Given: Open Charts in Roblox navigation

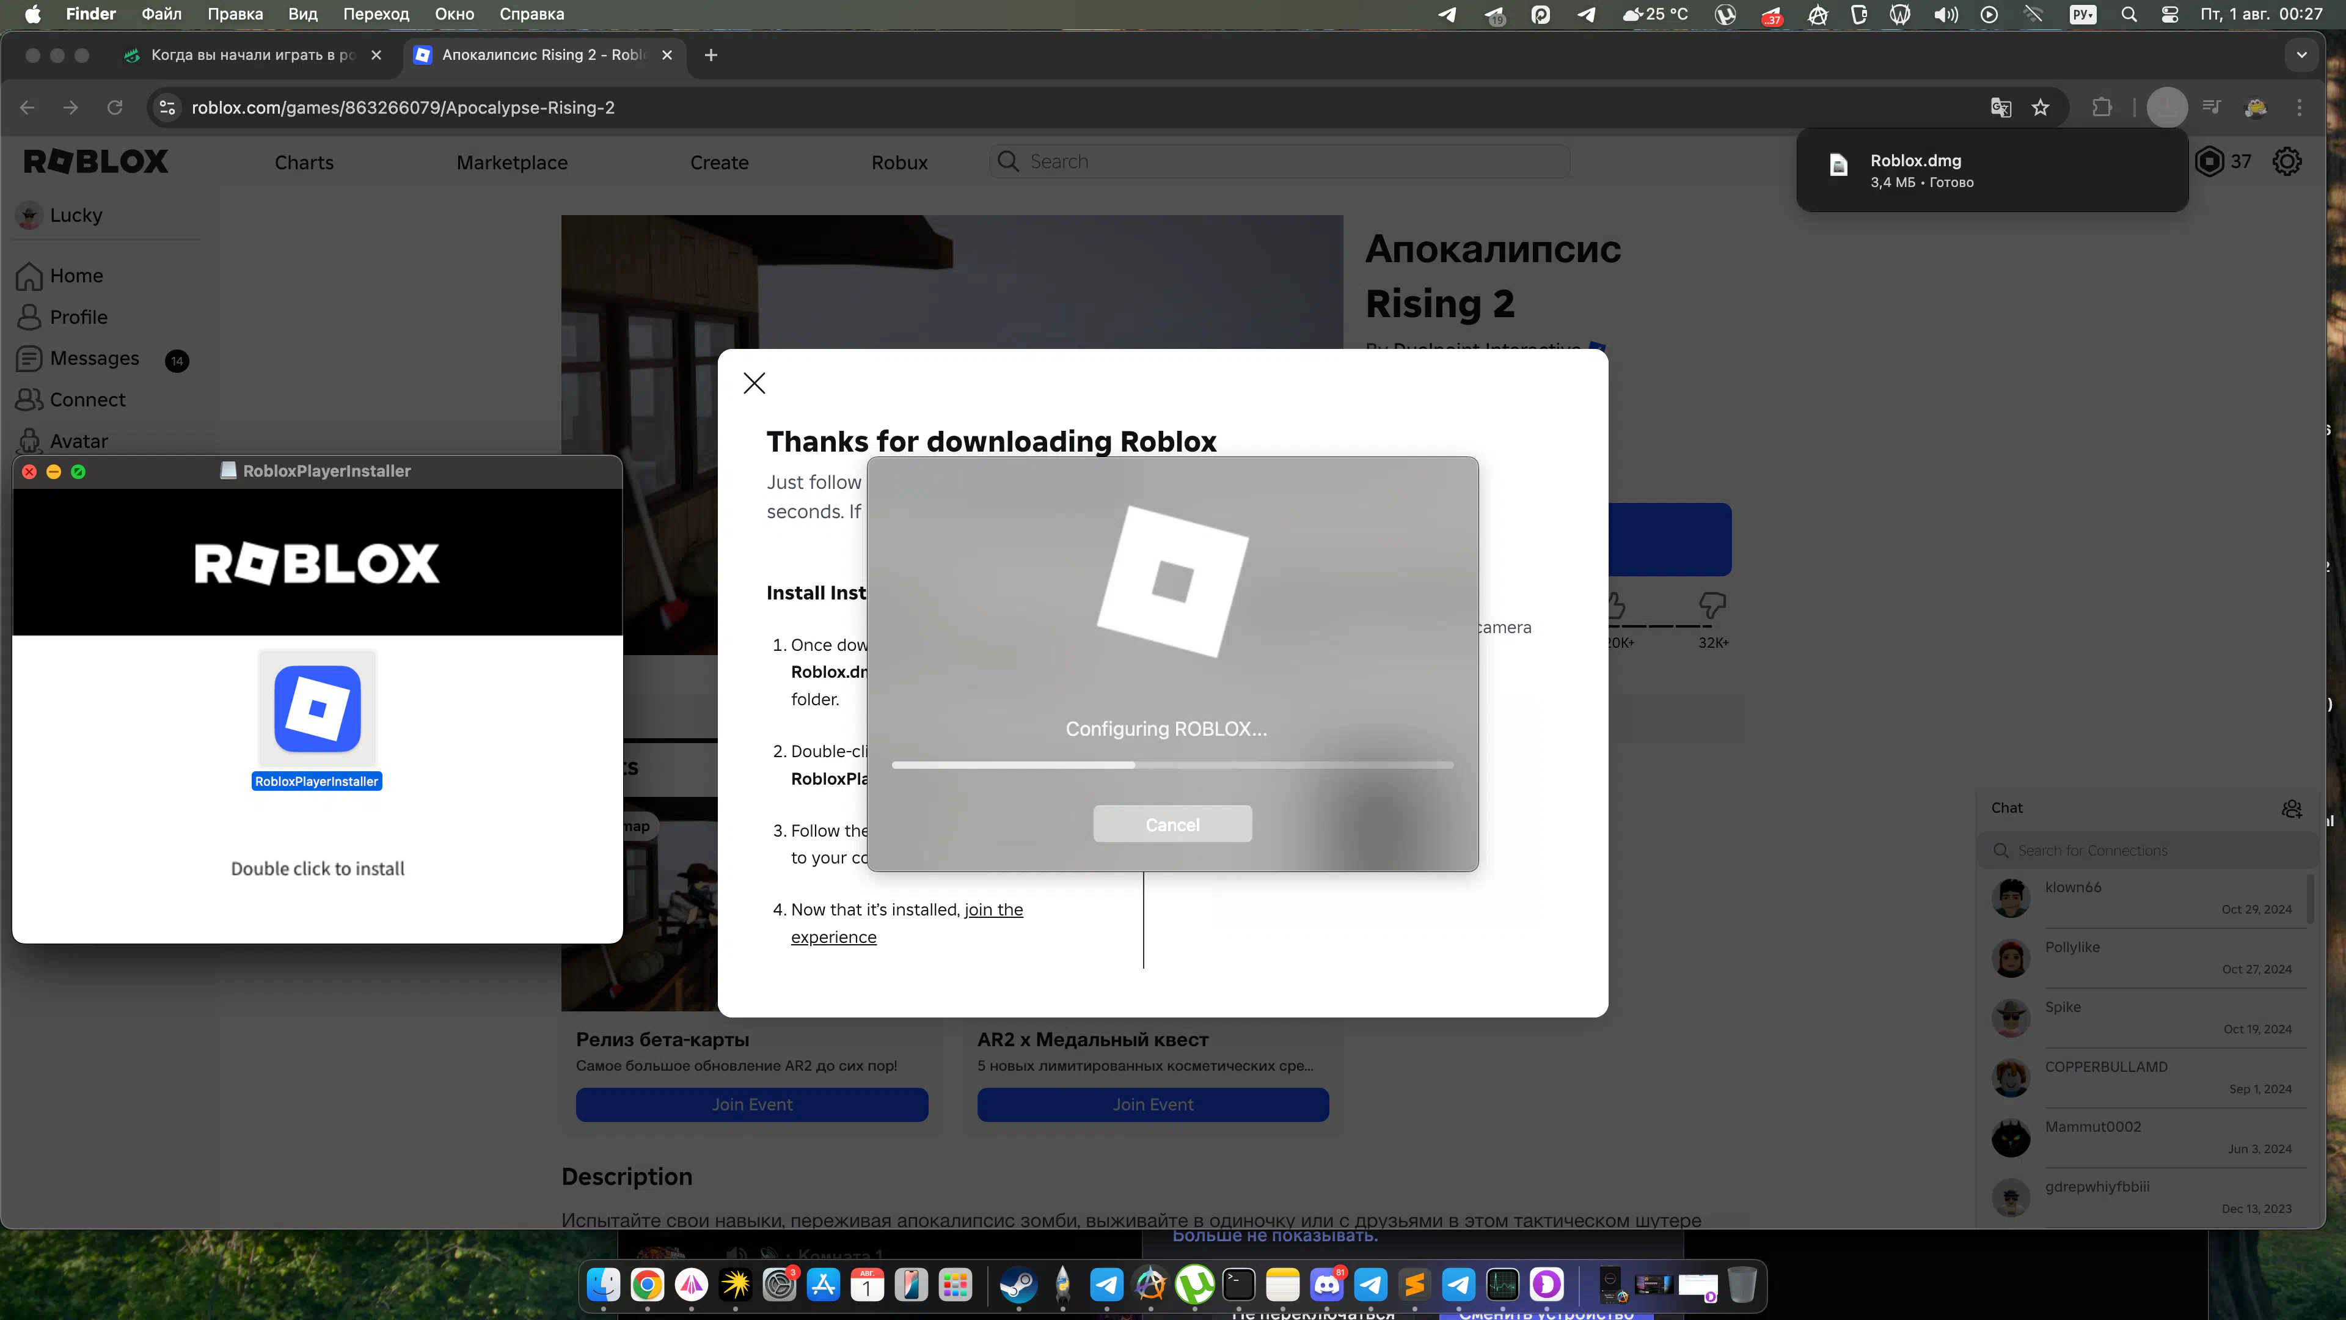Looking at the screenshot, I should 304,162.
